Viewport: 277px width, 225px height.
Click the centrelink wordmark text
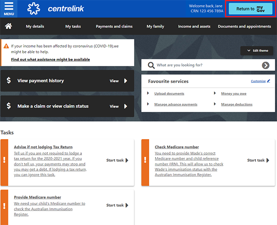click(66, 9)
